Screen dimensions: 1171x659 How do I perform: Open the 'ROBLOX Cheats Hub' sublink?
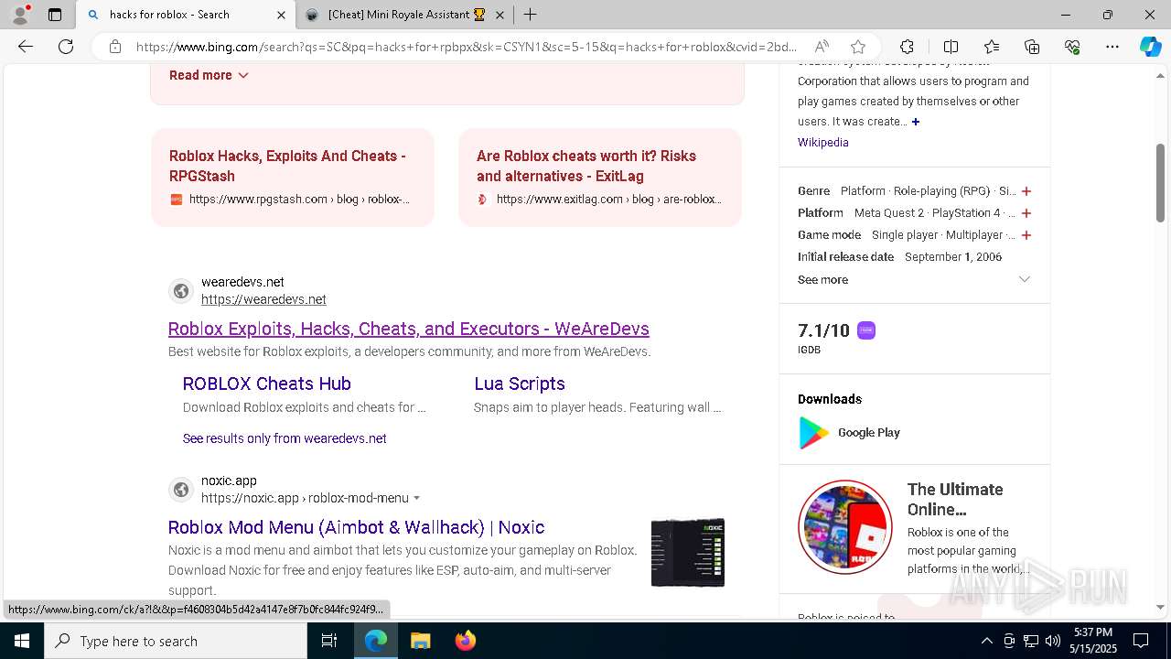267,384
